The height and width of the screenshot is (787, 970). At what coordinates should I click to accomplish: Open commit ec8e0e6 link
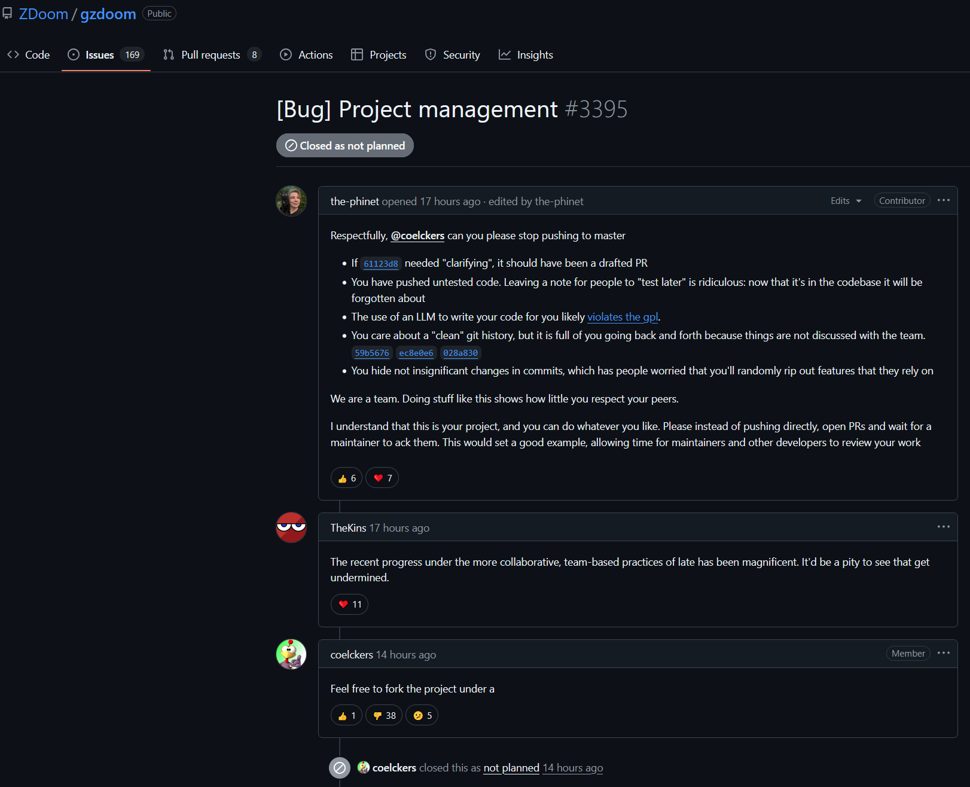416,353
